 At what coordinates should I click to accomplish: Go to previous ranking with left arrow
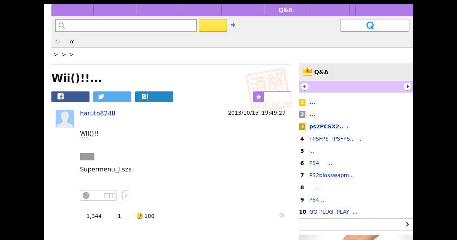pyautogui.click(x=304, y=86)
